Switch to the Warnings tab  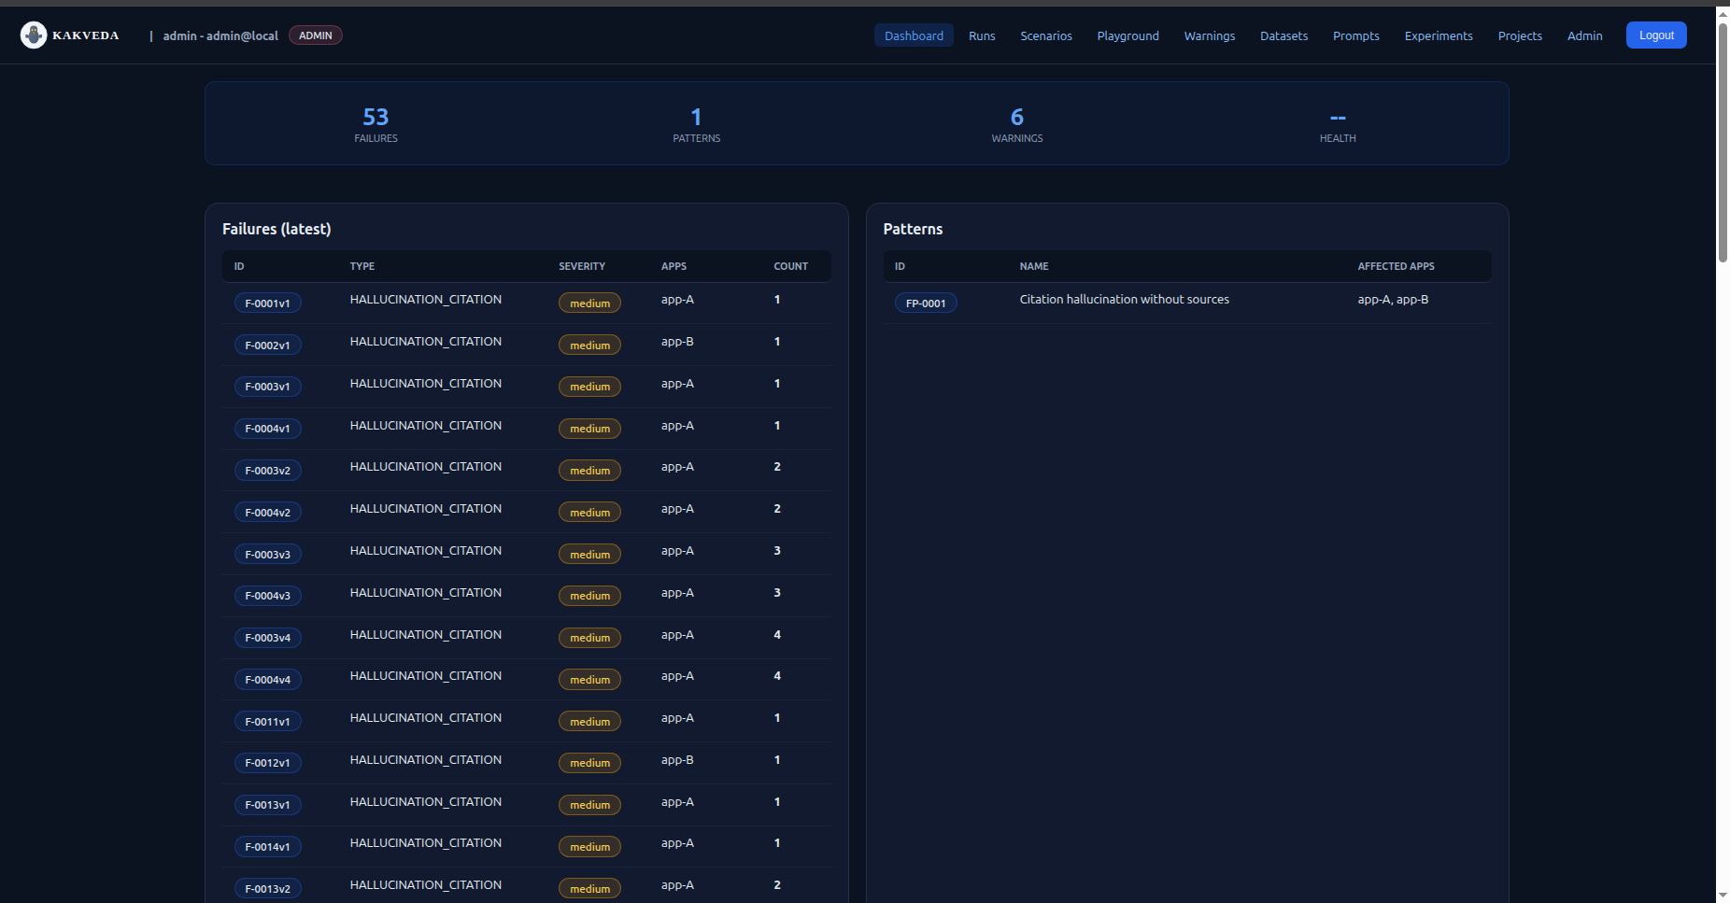(x=1209, y=35)
